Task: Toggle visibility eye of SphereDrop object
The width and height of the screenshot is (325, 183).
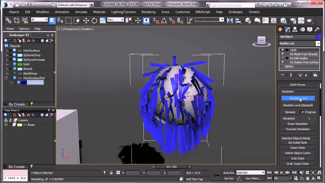Action: pos(10,55)
